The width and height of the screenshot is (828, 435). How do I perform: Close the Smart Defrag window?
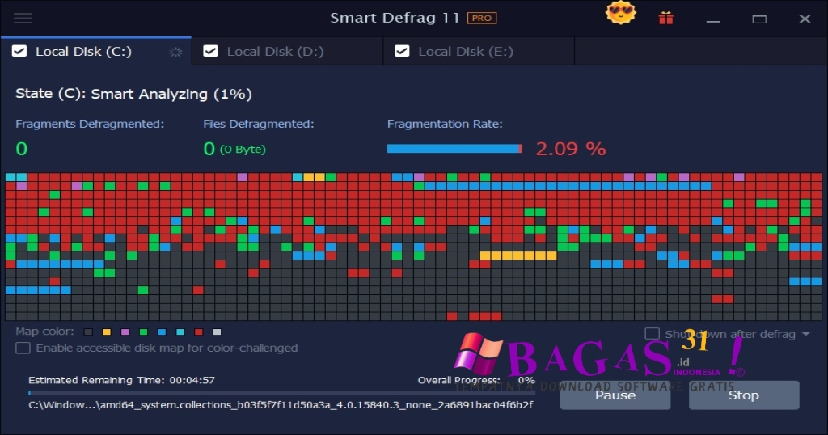805,19
